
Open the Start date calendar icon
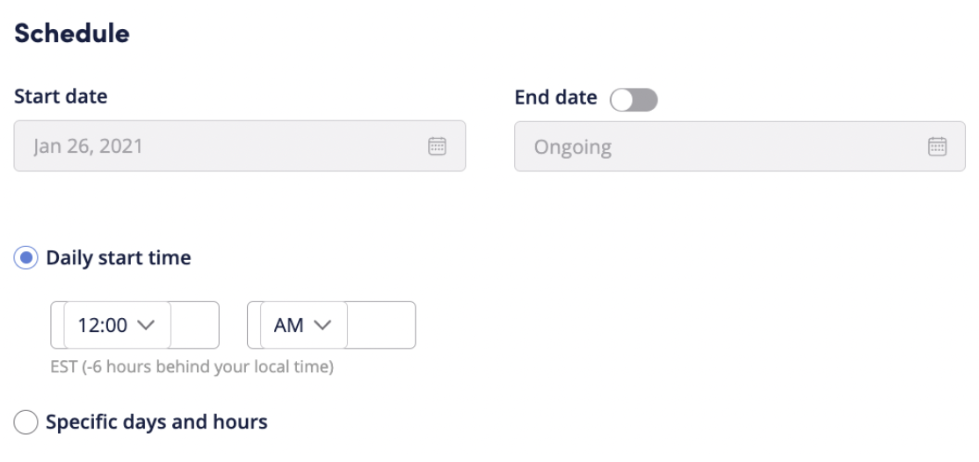[x=437, y=147]
